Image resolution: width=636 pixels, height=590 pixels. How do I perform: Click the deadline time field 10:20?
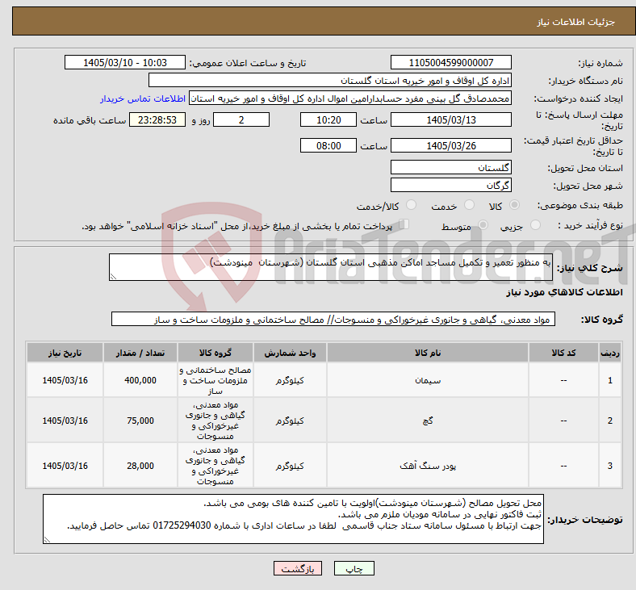pos(328,119)
